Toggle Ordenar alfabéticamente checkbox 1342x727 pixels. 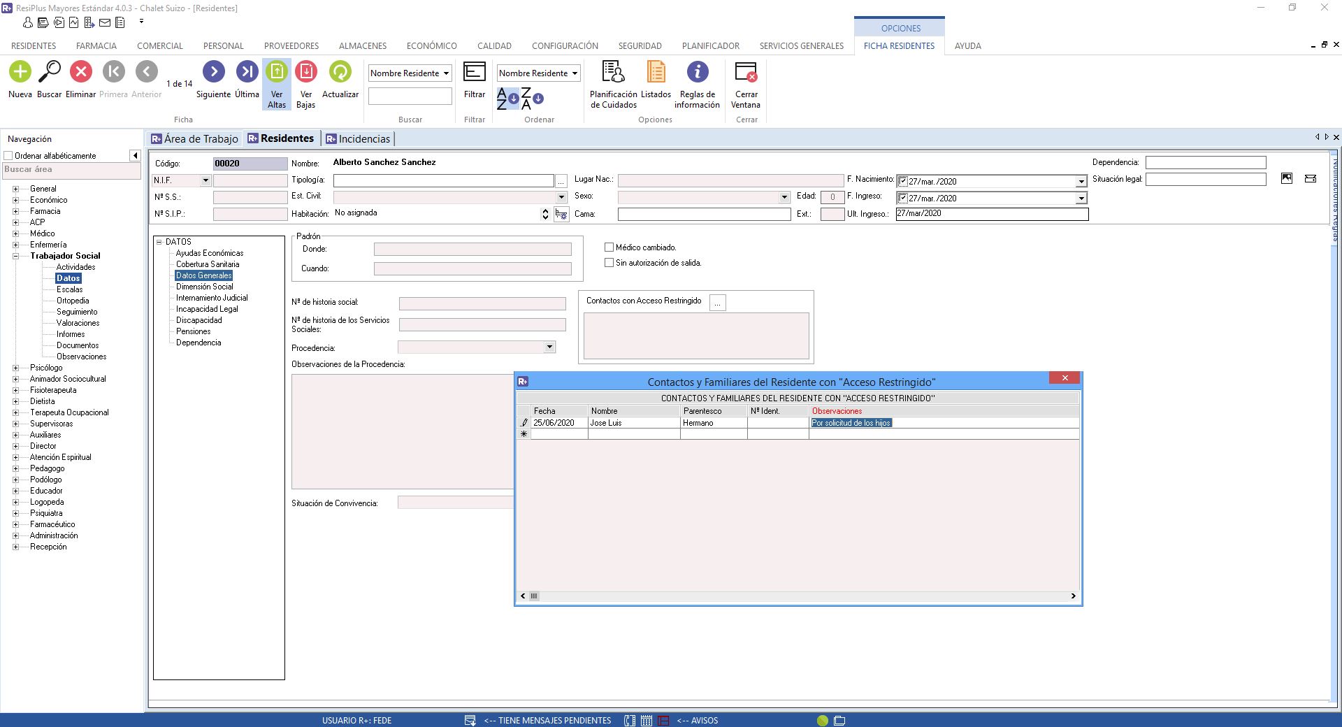point(9,155)
